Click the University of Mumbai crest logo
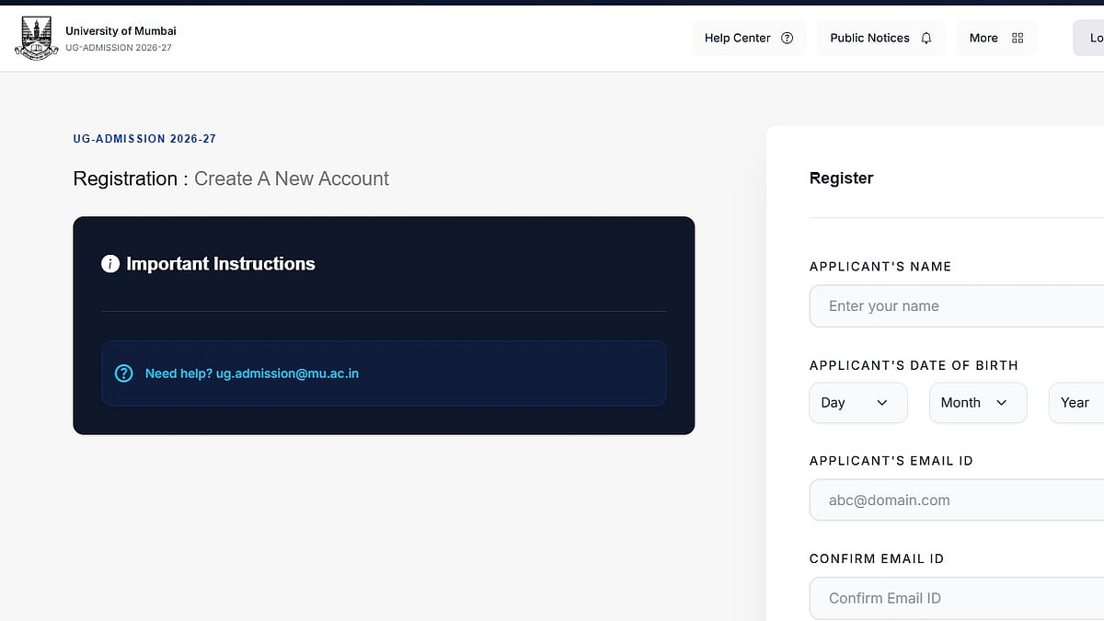 [36, 38]
